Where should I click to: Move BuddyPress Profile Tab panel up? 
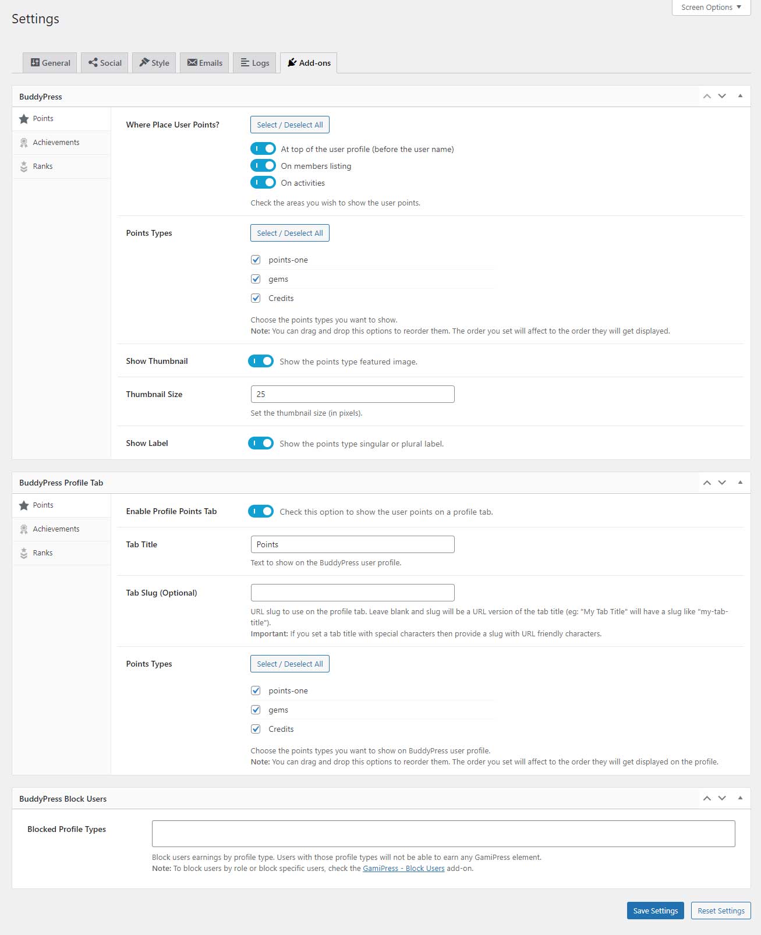[x=707, y=483]
